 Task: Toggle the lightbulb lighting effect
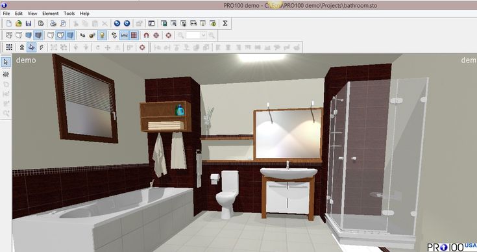(x=103, y=35)
